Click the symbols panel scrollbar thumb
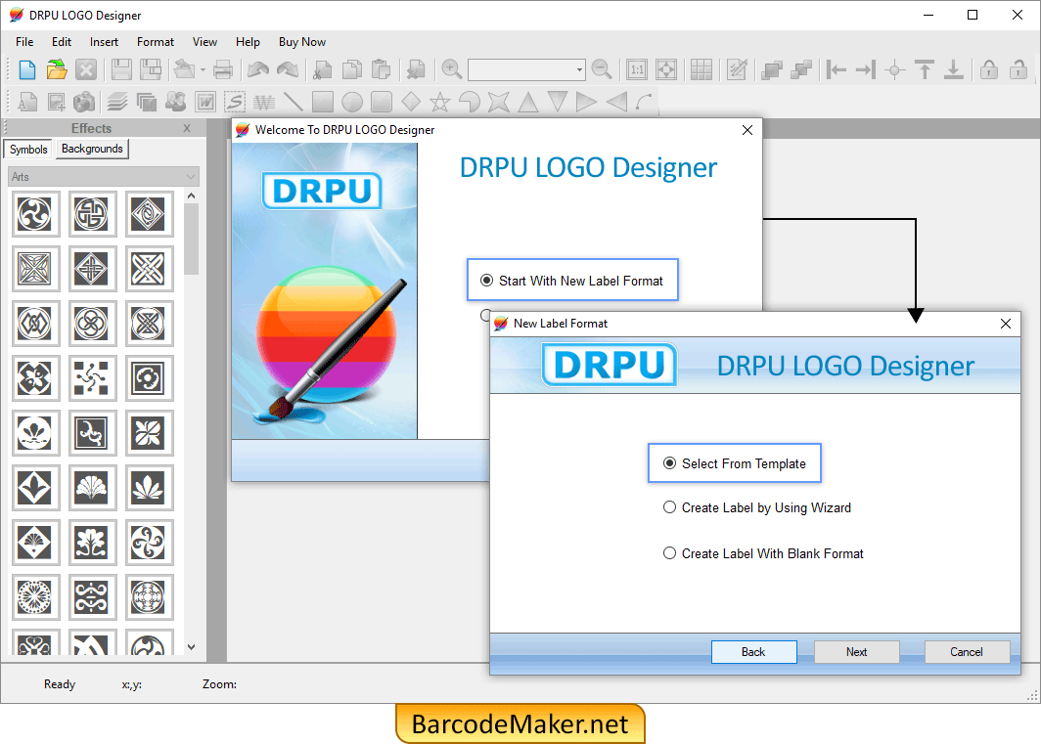Image resolution: width=1041 pixels, height=744 pixels. [x=191, y=239]
